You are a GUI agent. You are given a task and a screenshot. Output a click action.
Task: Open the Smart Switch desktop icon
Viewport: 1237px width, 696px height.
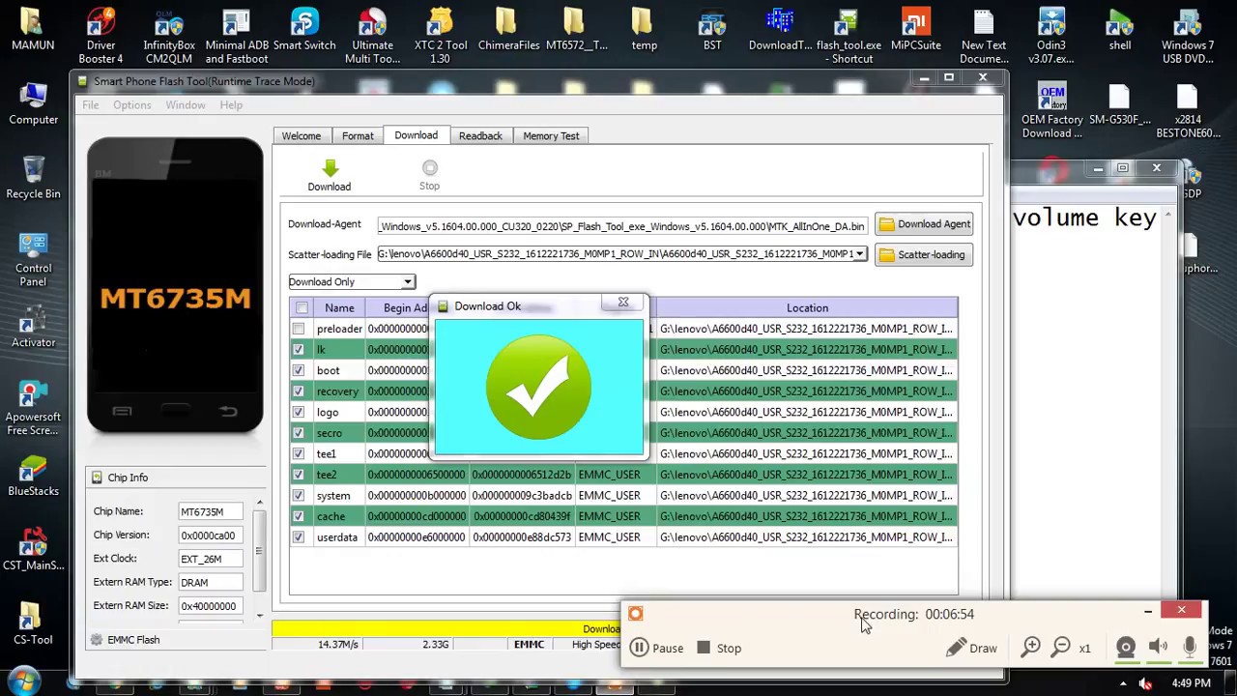click(x=304, y=29)
